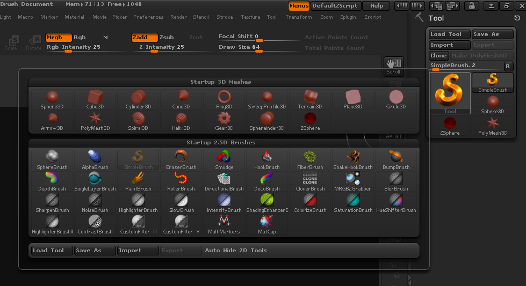Adjust the Rgb Intensity slider
The width and height of the screenshot is (526, 286).
[x=85, y=48]
